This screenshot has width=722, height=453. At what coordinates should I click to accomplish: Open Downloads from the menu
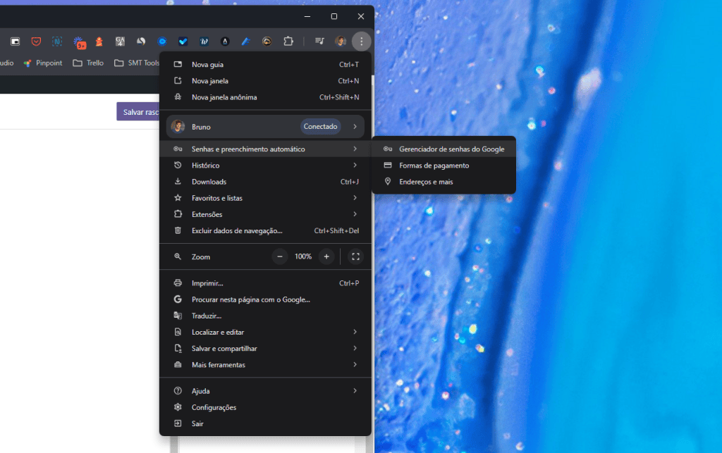pyautogui.click(x=265, y=182)
